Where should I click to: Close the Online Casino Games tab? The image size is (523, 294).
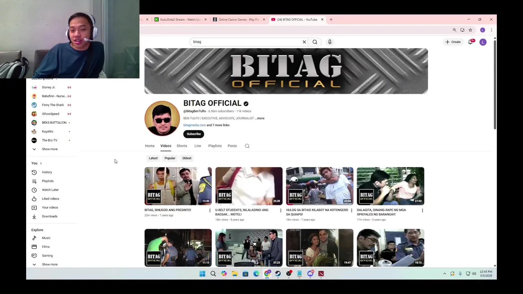pos(264,19)
